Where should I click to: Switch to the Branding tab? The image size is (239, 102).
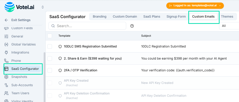coord(99,17)
